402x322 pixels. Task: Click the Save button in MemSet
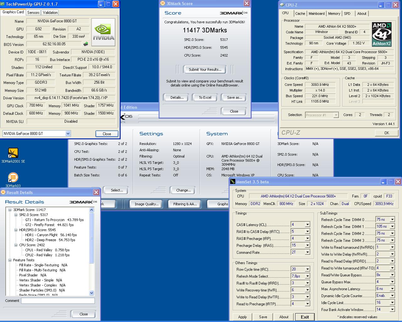[x=263, y=317]
